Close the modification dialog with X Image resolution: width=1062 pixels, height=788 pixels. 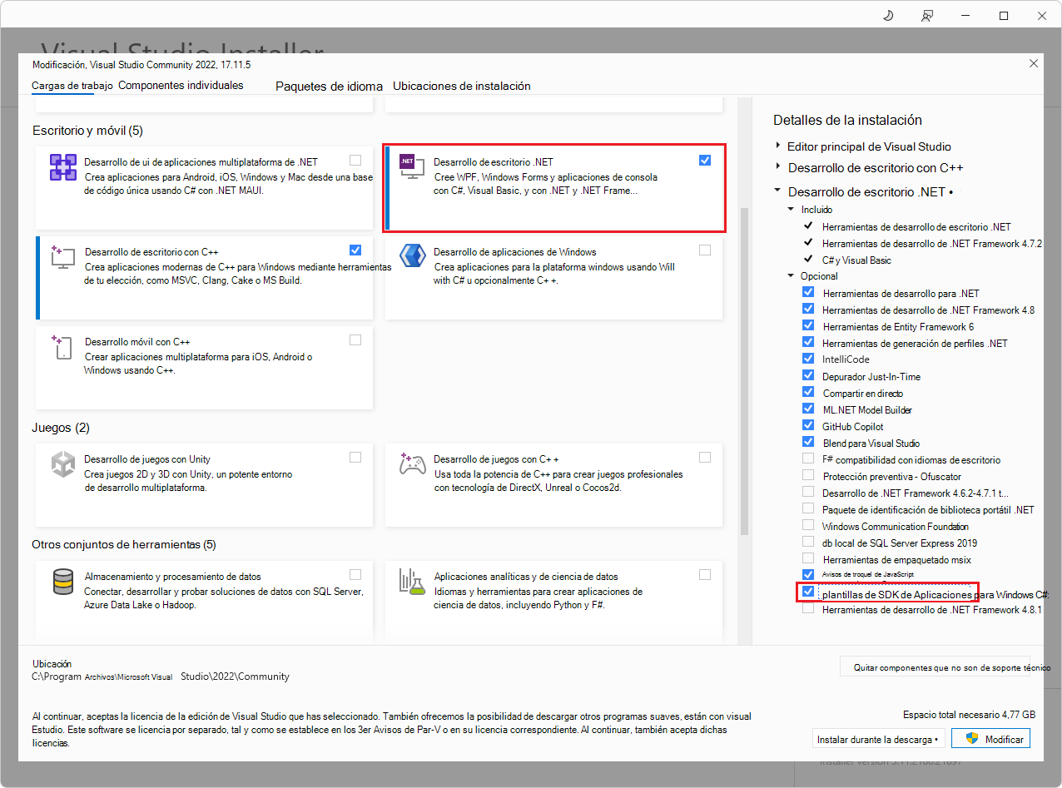pyautogui.click(x=1034, y=63)
